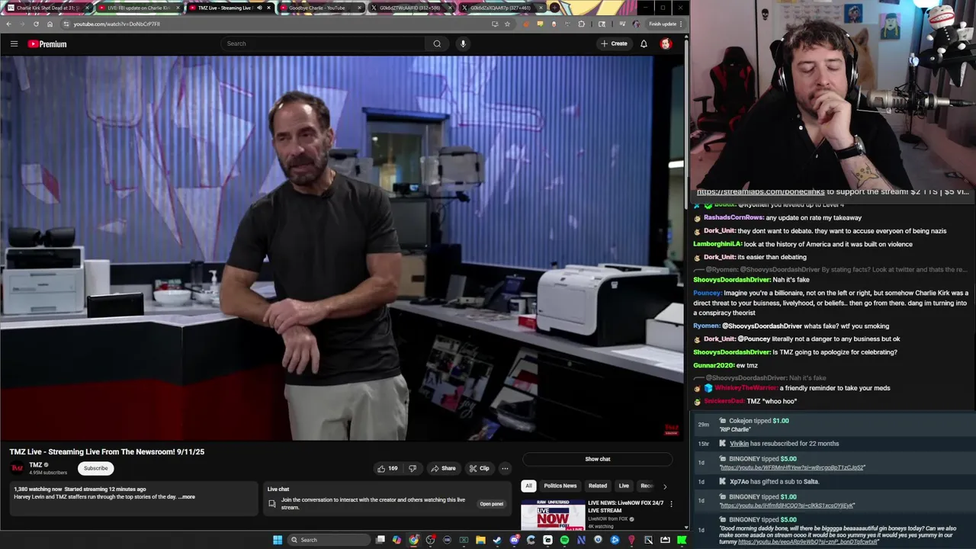Screen dimensions: 976x549
Task: Select the Politics News filter chip
Action: (560, 486)
